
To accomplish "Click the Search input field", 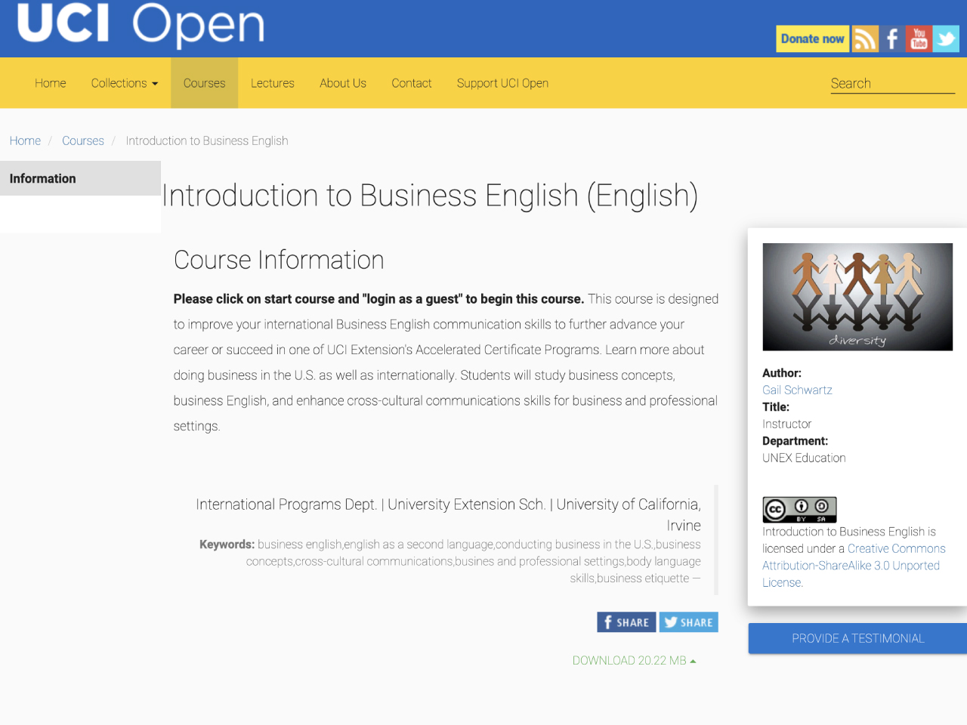I will click(x=893, y=83).
